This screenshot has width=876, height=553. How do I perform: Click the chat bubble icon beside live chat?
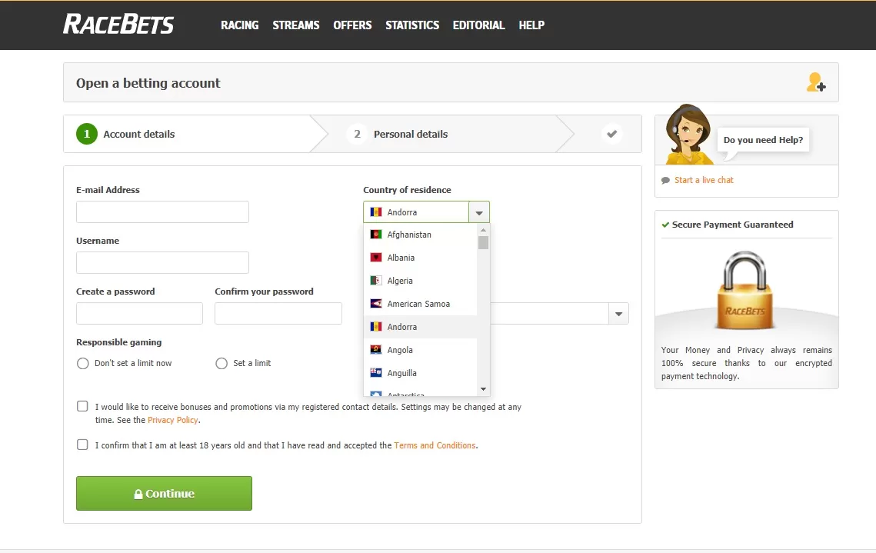tap(665, 181)
